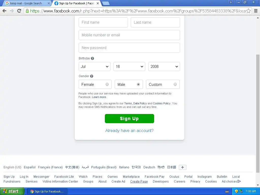Click the vertical page scrollbar
Screen dimensions: 260x195
258,113
